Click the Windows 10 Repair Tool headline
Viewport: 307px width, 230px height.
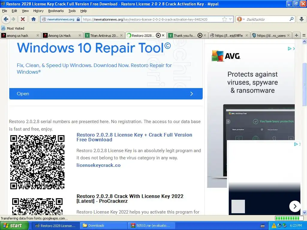94,48
